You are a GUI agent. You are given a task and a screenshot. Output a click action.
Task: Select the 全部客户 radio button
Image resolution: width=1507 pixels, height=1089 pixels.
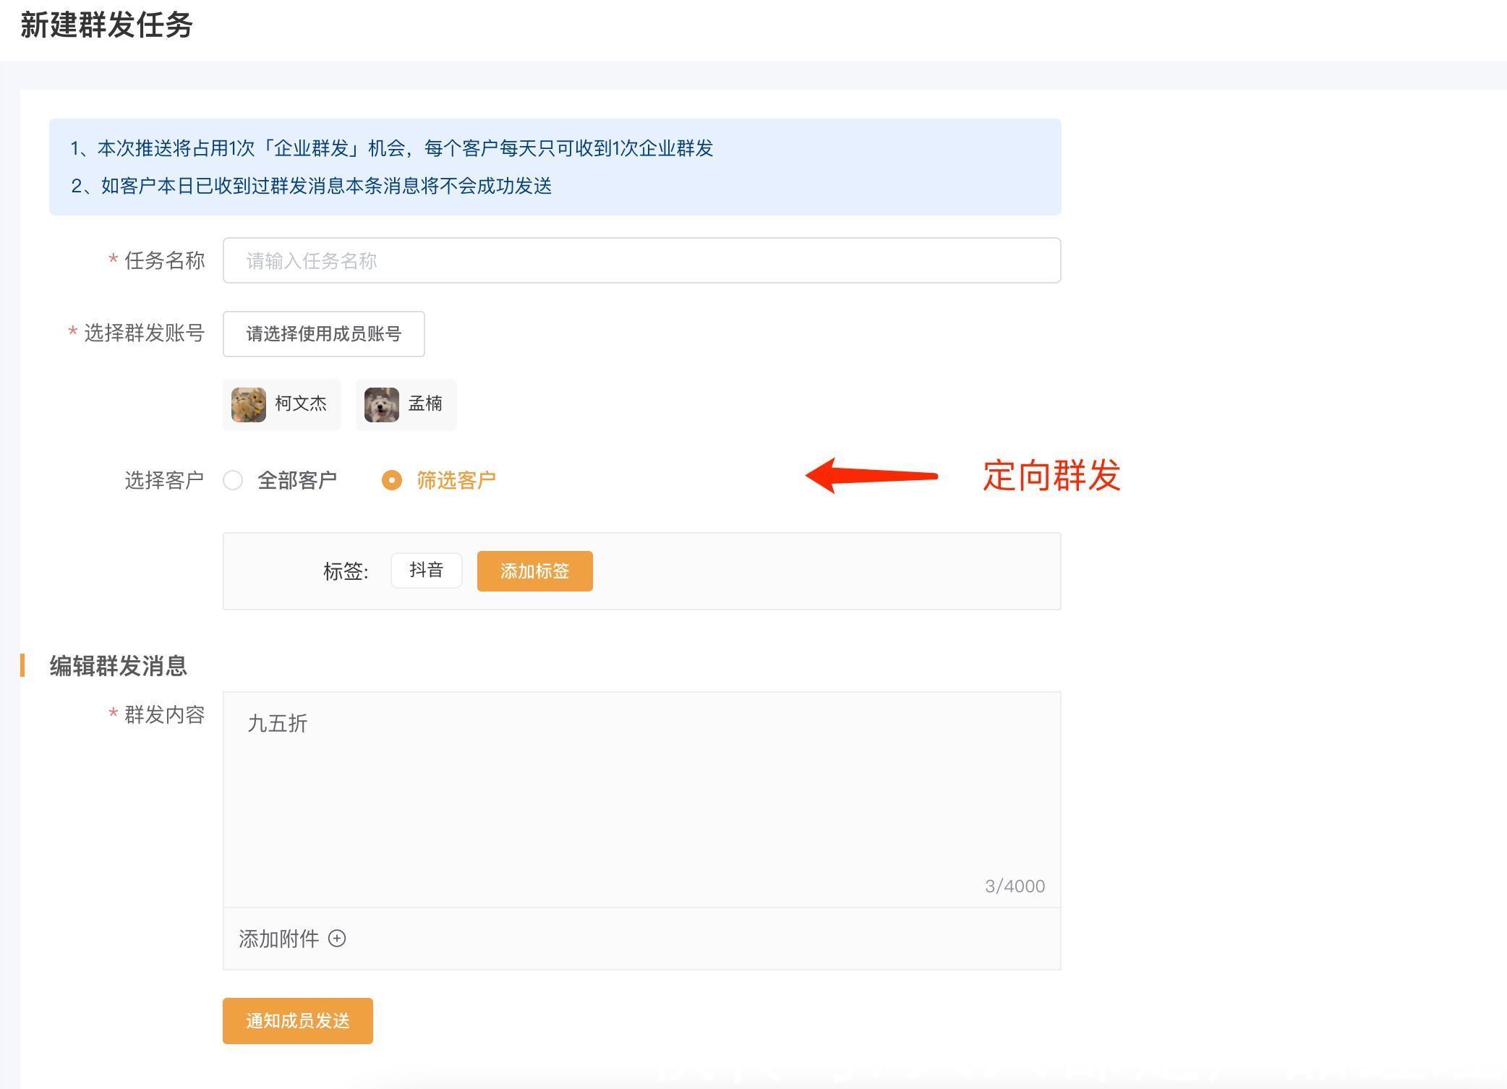tap(233, 480)
